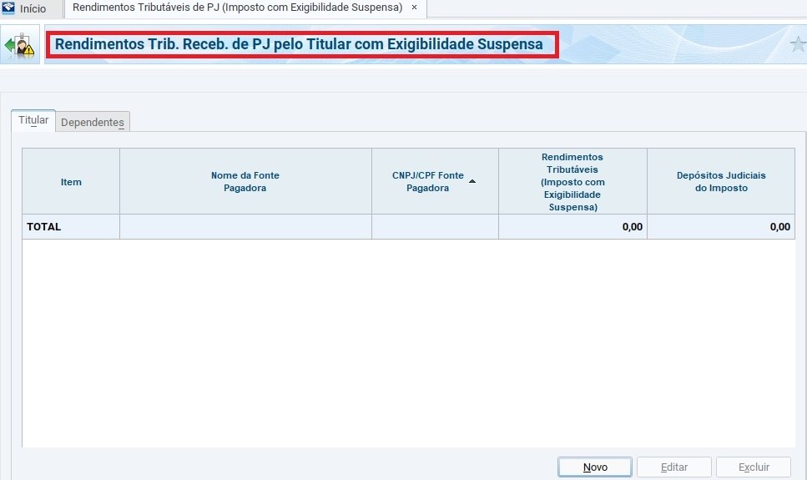Click the highlighted page title heading
807x480 pixels.
(299, 43)
